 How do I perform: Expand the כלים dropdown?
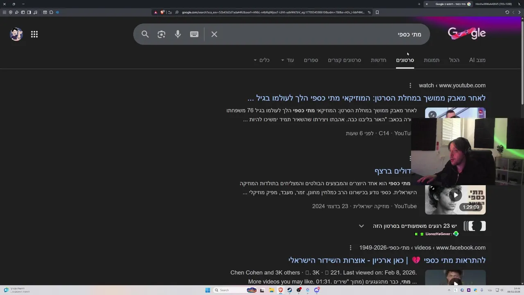coord(262,60)
